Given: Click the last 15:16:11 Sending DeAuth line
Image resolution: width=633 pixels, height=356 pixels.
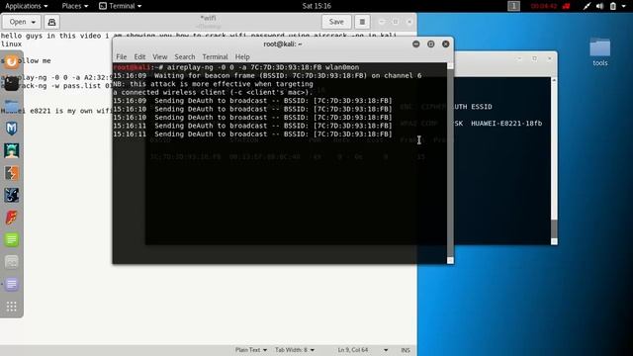Looking at the screenshot, I should click(252, 134).
